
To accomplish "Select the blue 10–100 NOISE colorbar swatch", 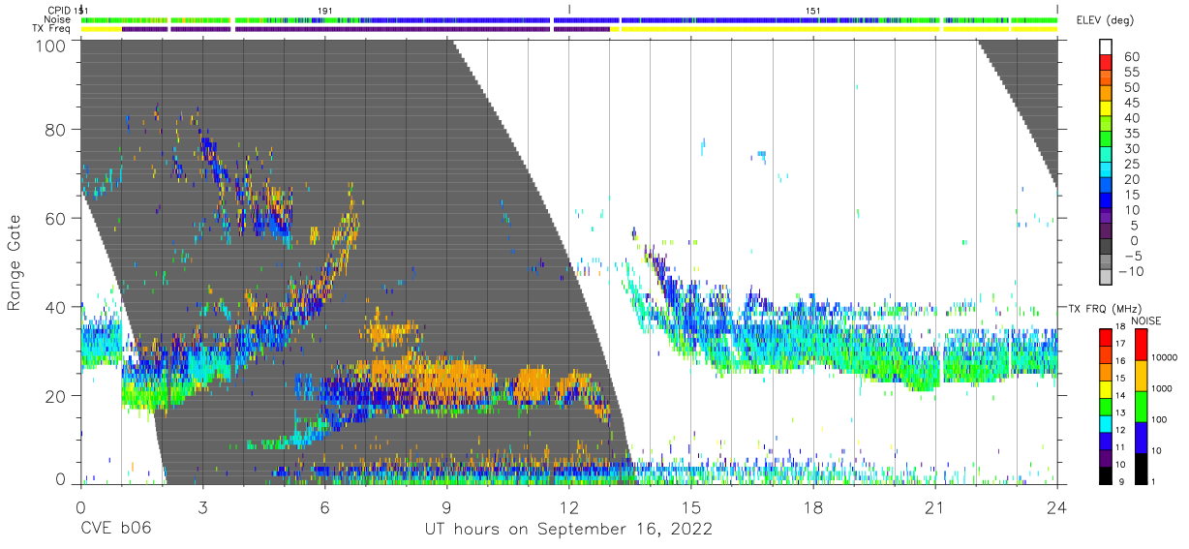I will [1140, 436].
